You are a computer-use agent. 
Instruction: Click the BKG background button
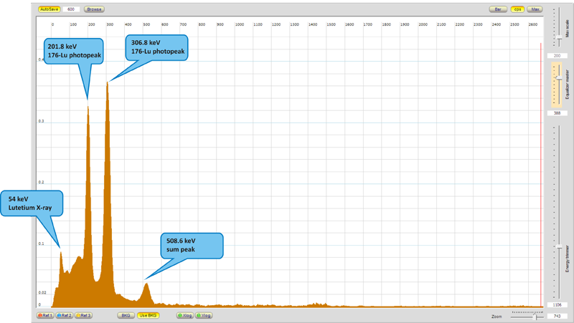126,315
